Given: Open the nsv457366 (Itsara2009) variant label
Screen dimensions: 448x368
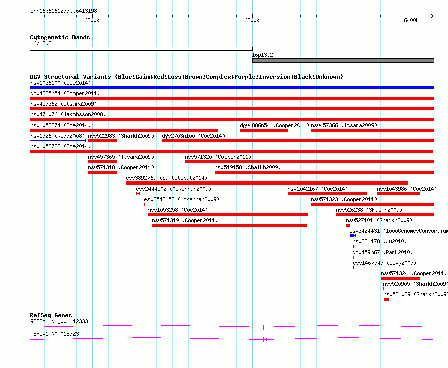Looking at the screenshot, I should 344,125.
